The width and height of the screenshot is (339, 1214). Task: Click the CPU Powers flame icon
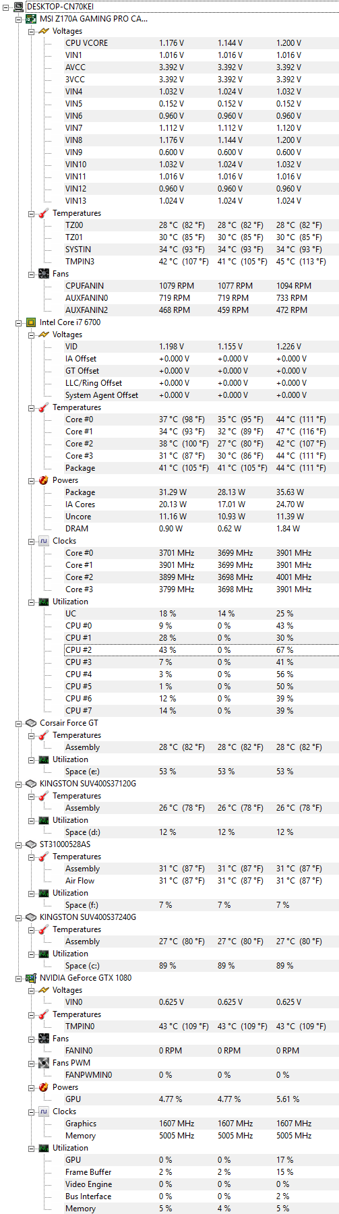tap(44, 480)
